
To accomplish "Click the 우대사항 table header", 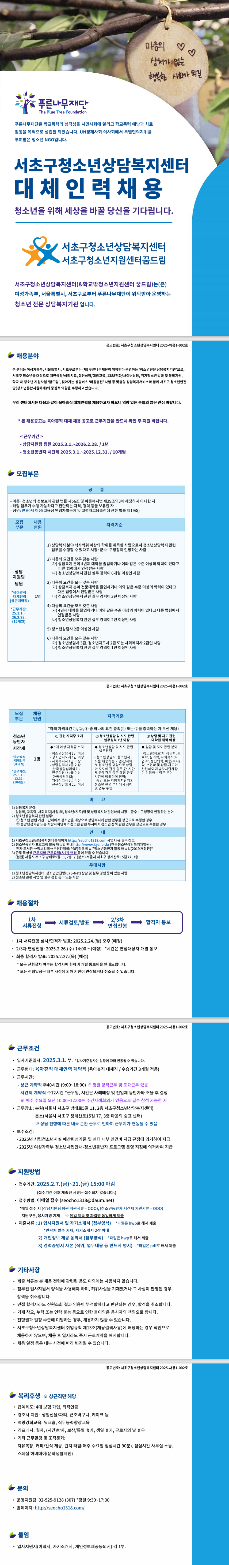I will point(97,865).
